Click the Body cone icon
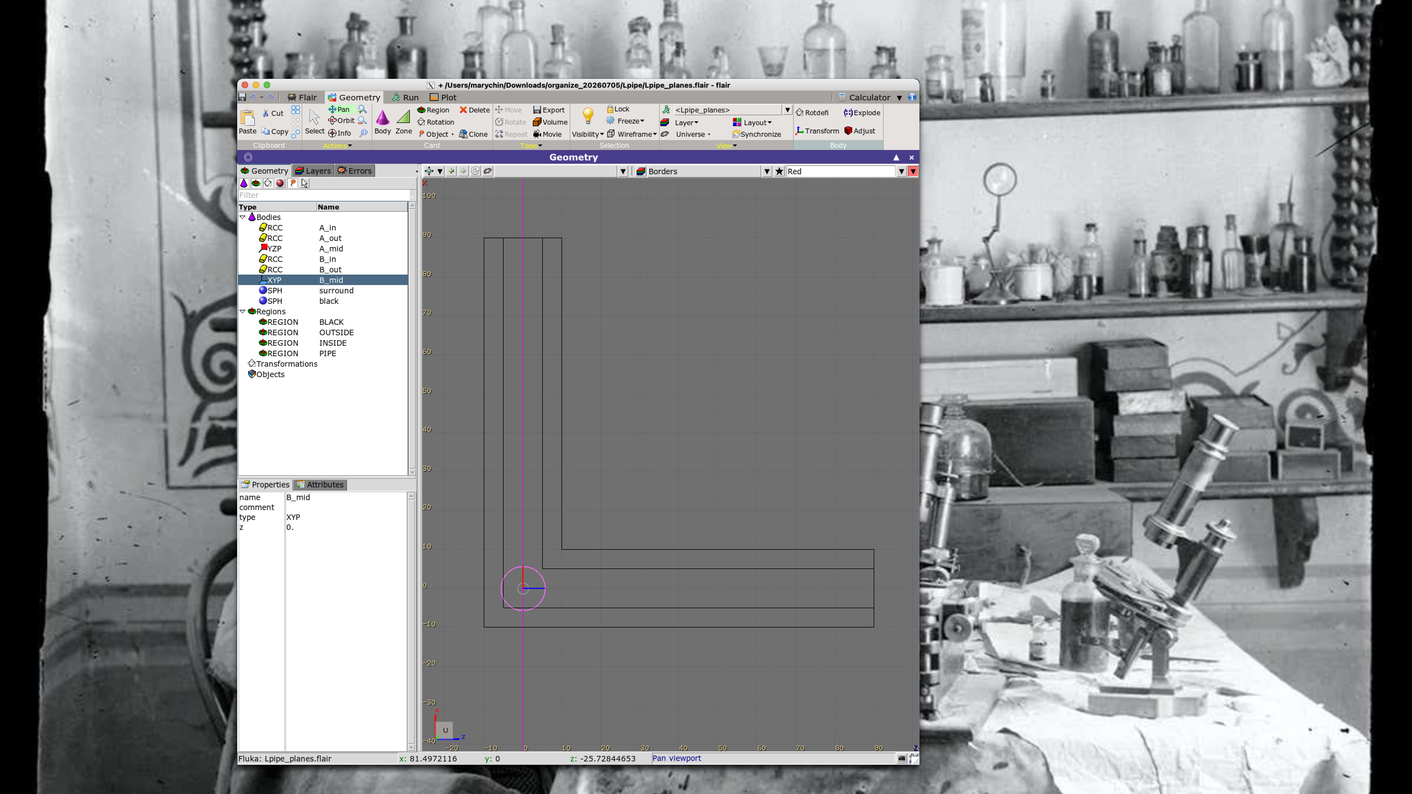The height and width of the screenshot is (794, 1412). [382, 117]
